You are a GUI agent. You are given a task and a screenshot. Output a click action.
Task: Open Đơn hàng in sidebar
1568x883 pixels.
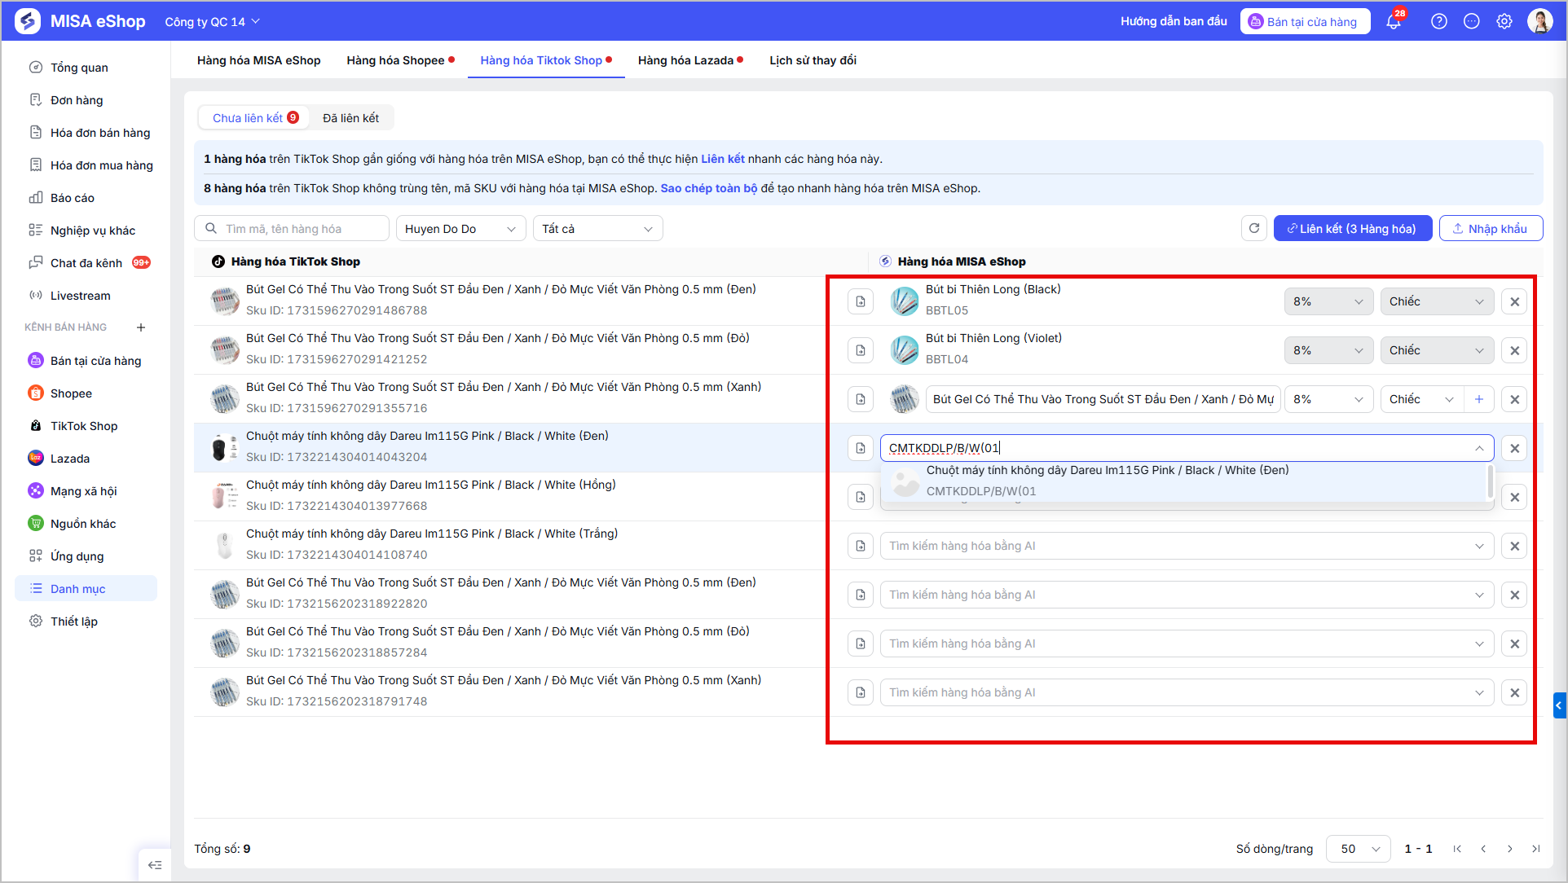77,100
